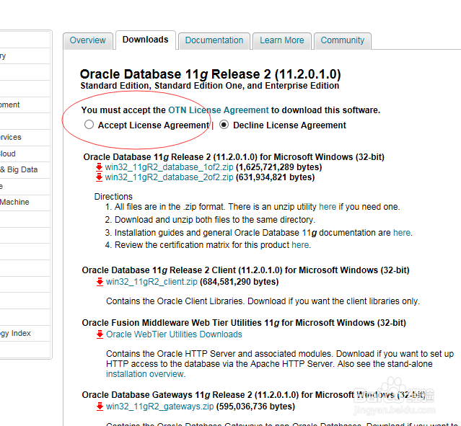
Task: Go to the Community tab
Action: [x=342, y=40]
